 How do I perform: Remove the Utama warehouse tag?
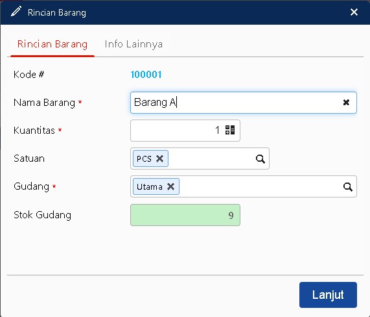tap(170, 186)
